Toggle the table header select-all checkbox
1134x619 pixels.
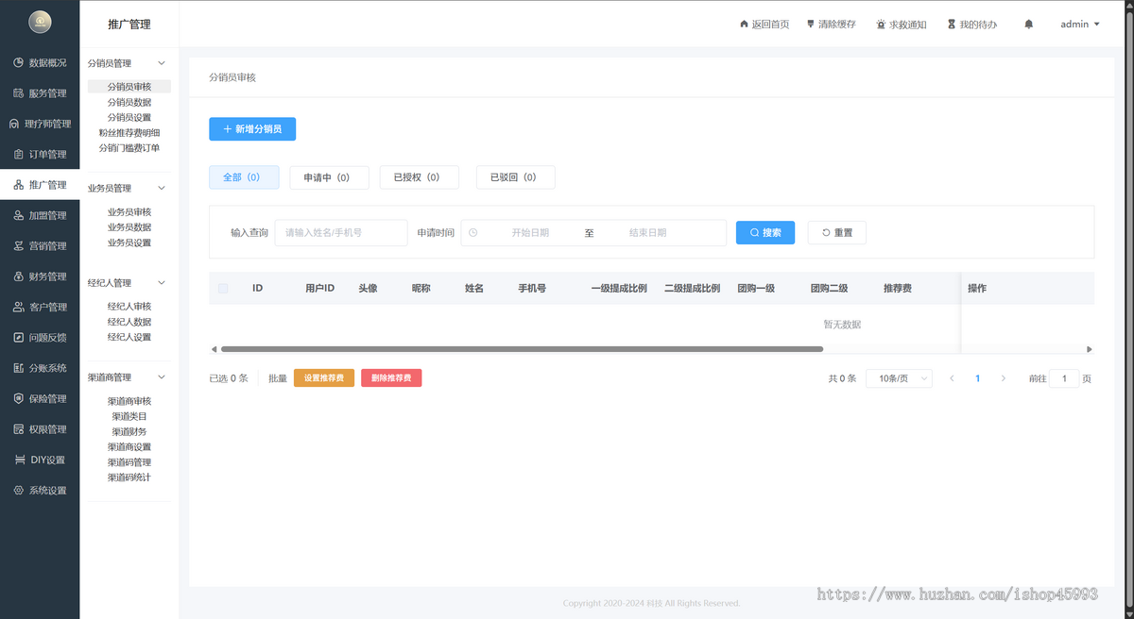tap(223, 288)
